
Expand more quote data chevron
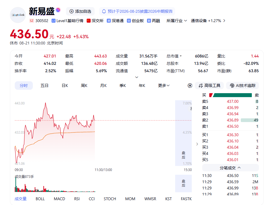point(137,77)
